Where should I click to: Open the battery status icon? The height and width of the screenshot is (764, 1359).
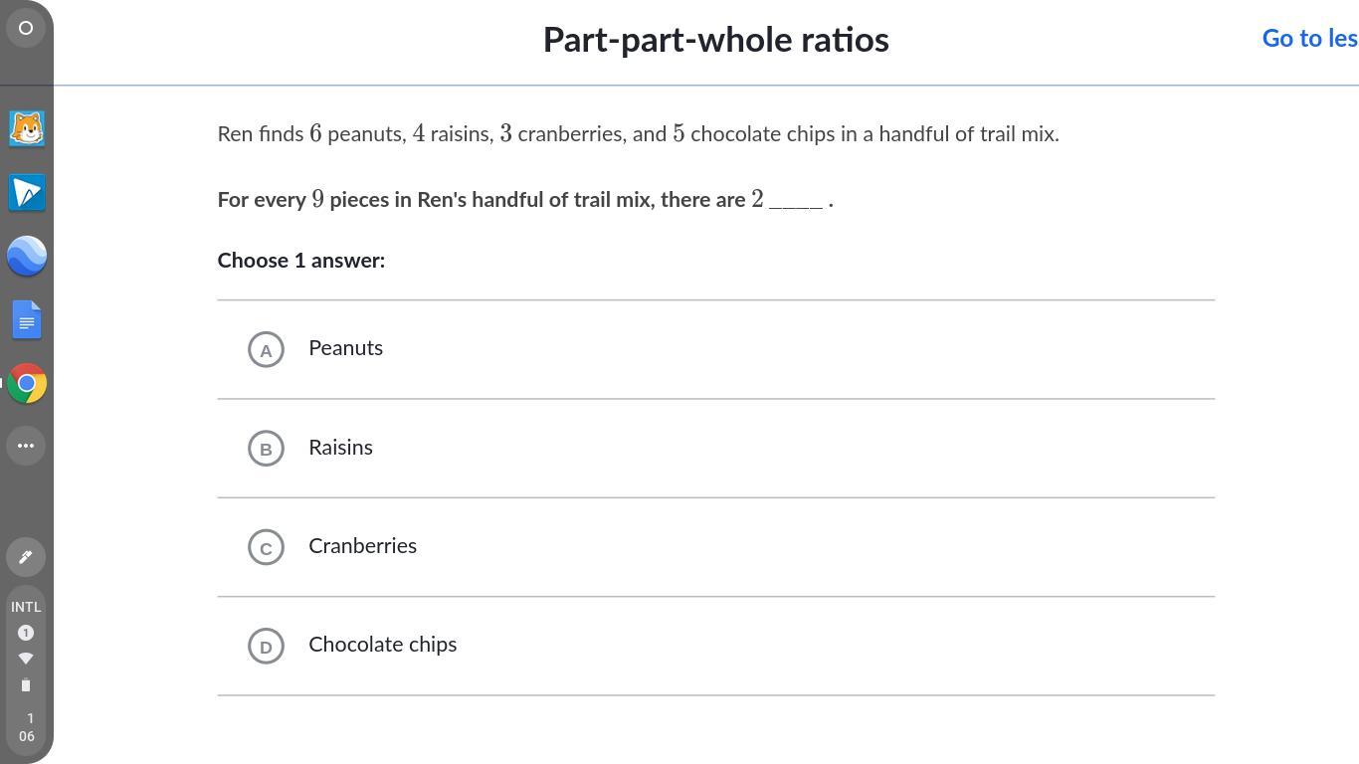tap(26, 685)
